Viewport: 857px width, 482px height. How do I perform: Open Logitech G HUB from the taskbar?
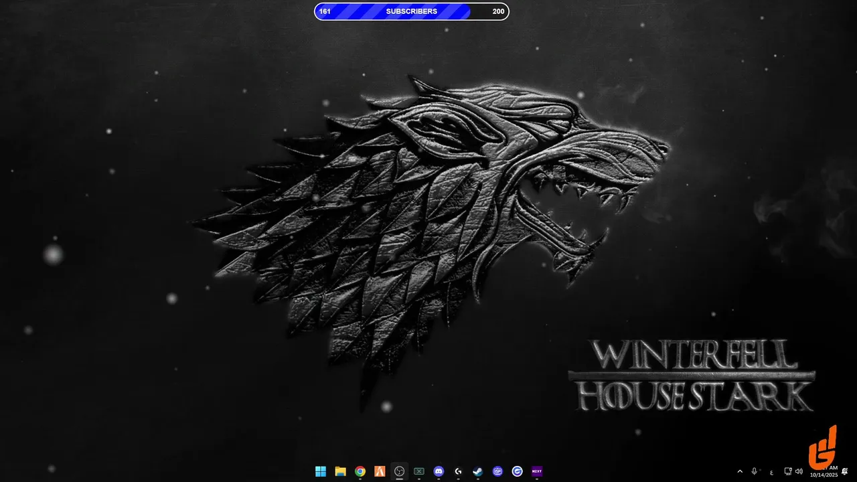(458, 471)
